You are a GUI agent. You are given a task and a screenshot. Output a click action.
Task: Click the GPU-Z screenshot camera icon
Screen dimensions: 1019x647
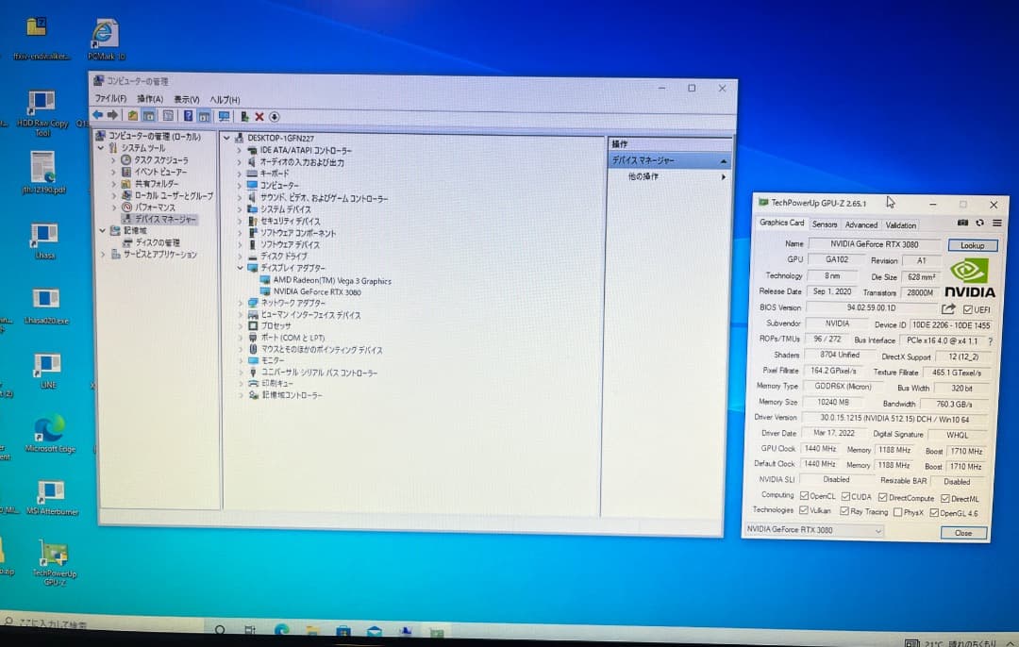point(962,224)
